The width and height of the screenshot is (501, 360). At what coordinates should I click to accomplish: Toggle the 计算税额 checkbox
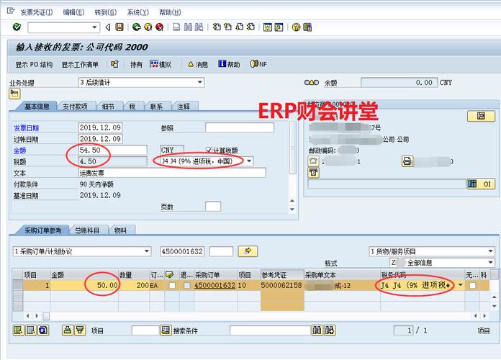(209, 150)
